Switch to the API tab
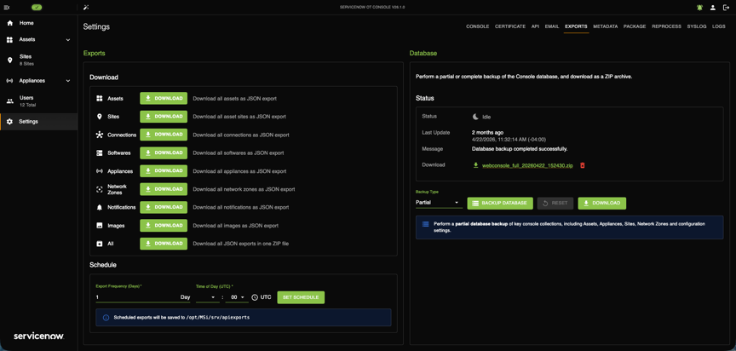 pos(535,26)
